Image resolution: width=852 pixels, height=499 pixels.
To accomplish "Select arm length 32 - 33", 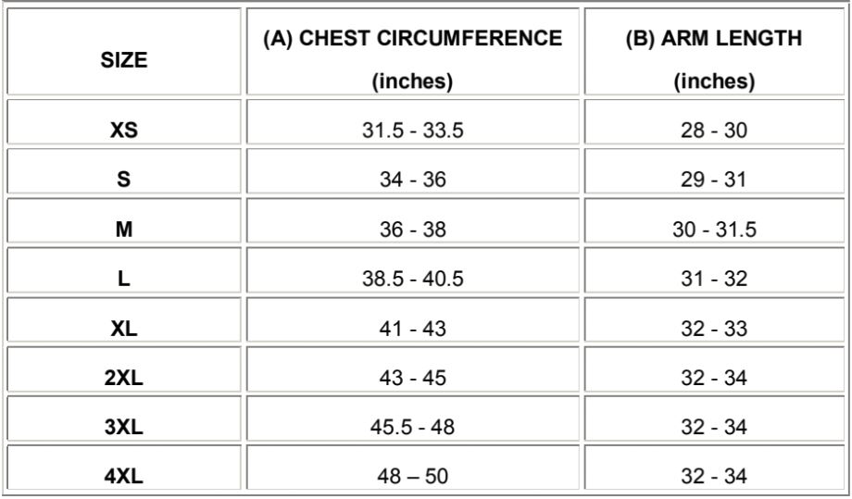I will tap(714, 329).
